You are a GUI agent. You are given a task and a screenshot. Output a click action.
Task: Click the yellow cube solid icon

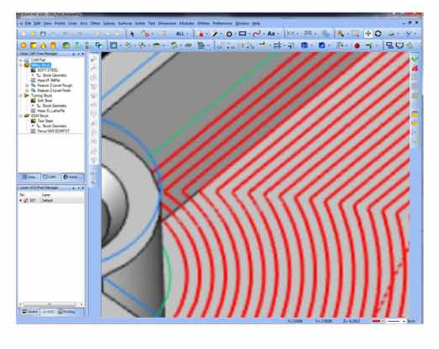point(33,45)
